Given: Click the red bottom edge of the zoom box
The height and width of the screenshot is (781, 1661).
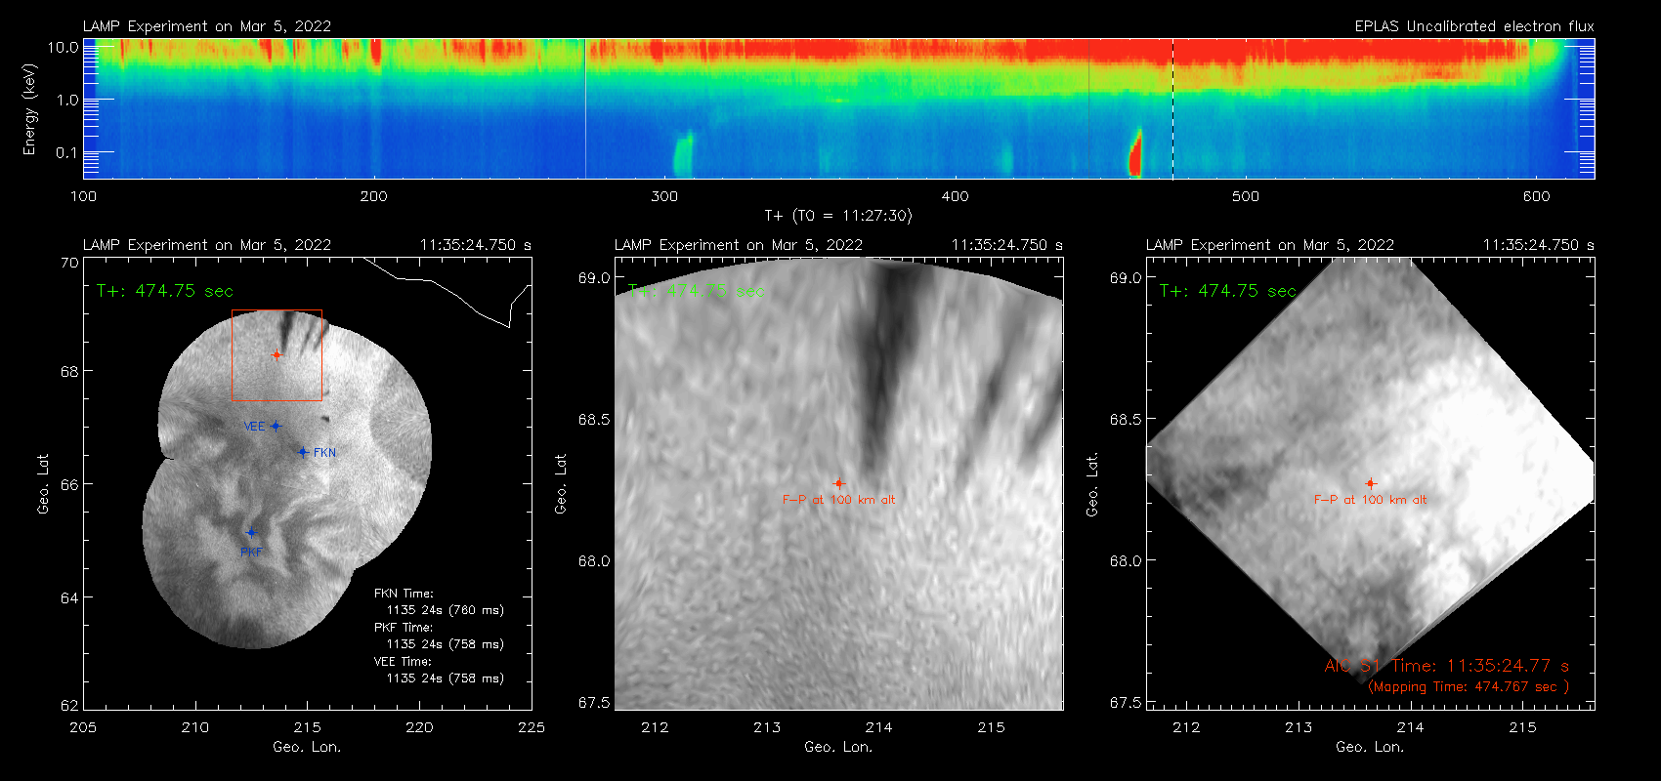Looking at the screenshot, I should pyautogui.click(x=277, y=399).
